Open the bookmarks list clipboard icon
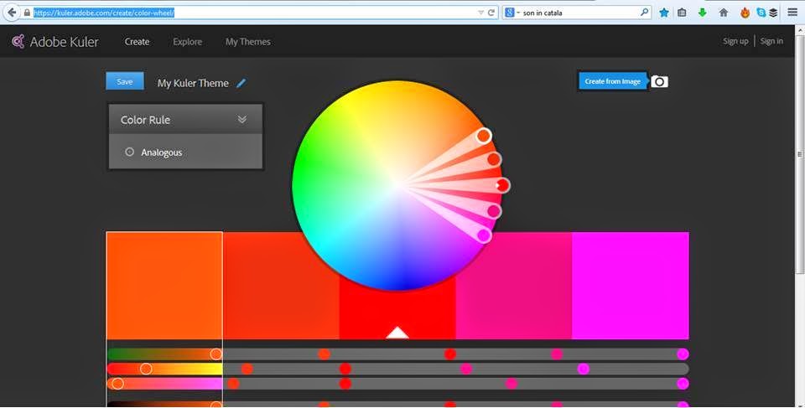 [x=682, y=13]
